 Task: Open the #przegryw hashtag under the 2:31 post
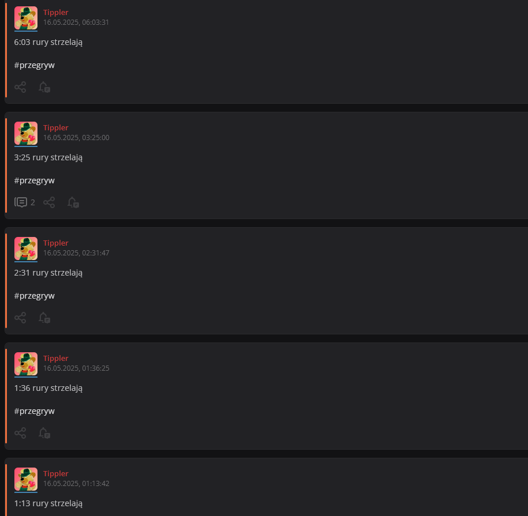(x=35, y=296)
